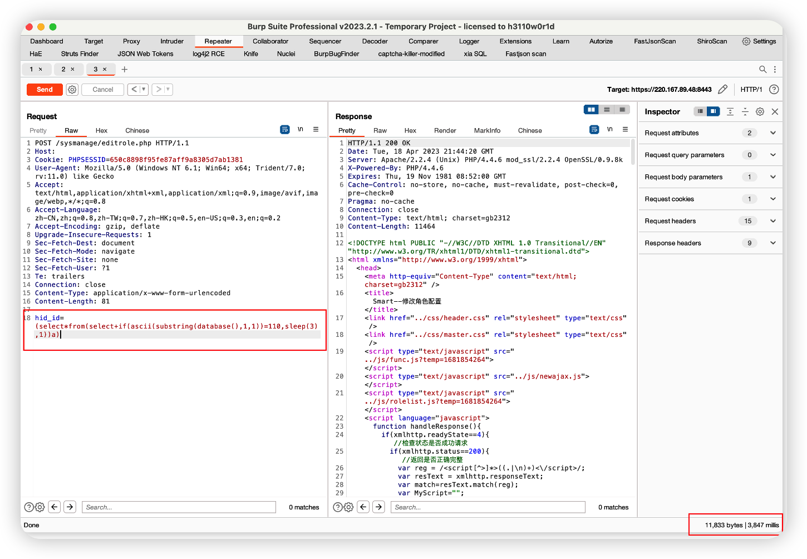Click the Repeater tab search magnifier
This screenshot has width=807, height=559.
(x=763, y=69)
